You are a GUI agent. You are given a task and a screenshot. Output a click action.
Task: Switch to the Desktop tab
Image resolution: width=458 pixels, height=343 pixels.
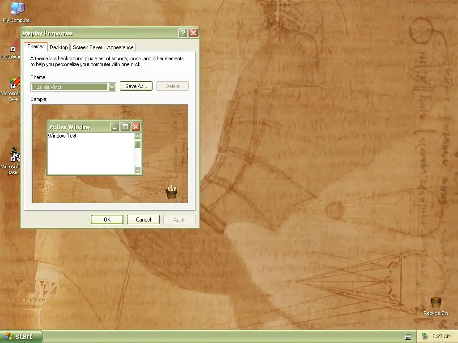(59, 47)
